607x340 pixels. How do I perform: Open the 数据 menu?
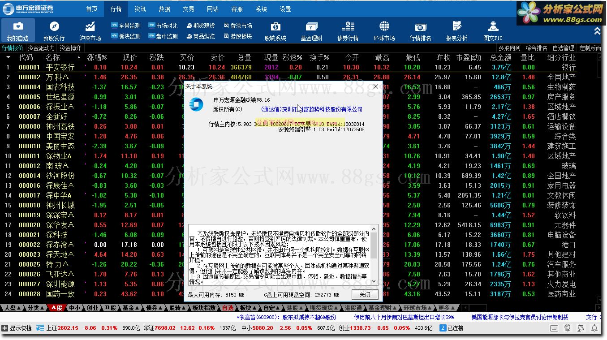coord(164,9)
